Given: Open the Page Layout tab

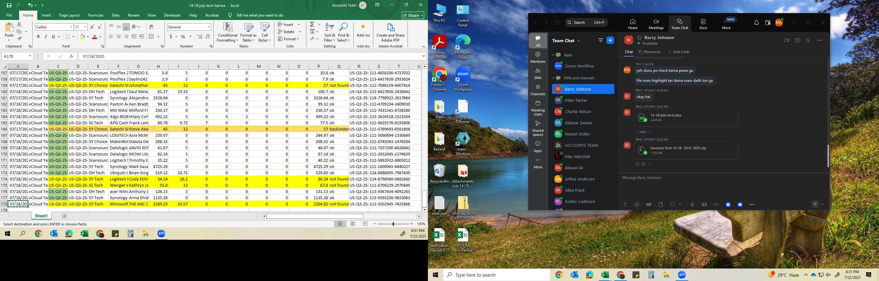Looking at the screenshot, I should 69,15.
